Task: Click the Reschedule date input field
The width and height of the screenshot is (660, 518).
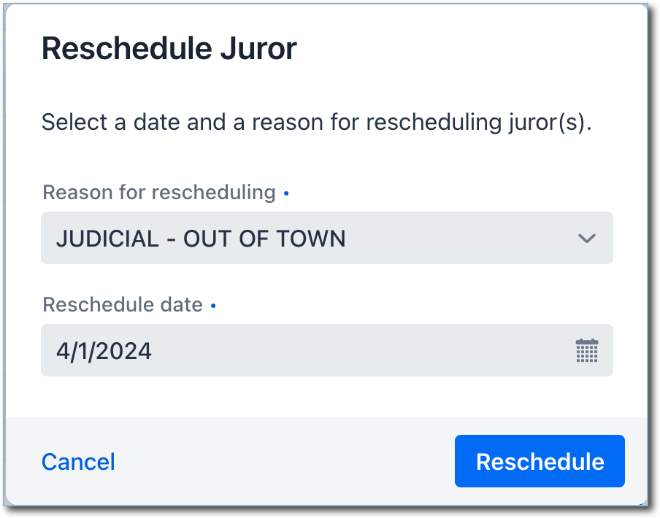Action: (x=326, y=351)
